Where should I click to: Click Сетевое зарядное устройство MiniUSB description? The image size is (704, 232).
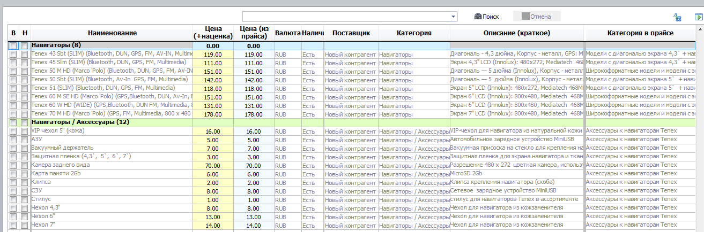point(517,191)
